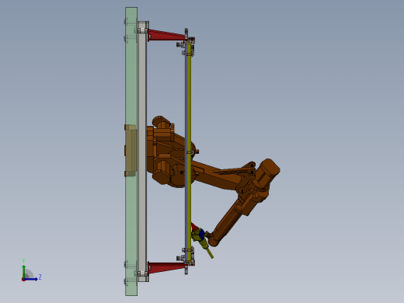Click the blue Z axis of the triad
Image resolution: width=404 pixels, height=303 pixels.
tap(30, 279)
